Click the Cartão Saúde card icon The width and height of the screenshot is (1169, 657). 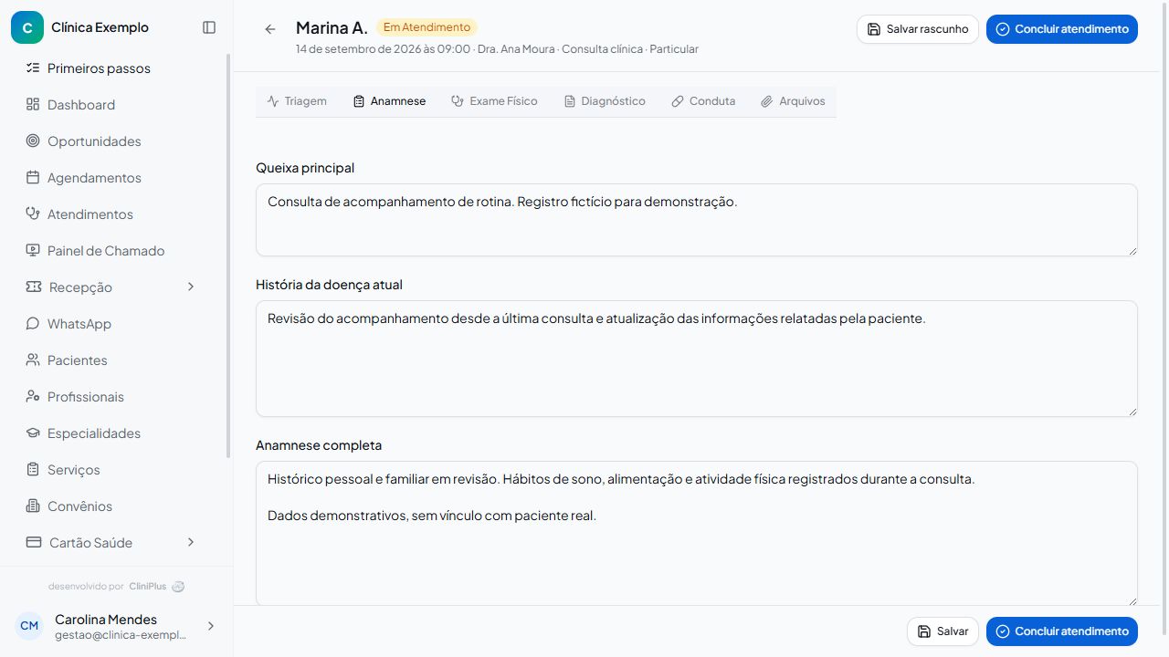[34, 542]
